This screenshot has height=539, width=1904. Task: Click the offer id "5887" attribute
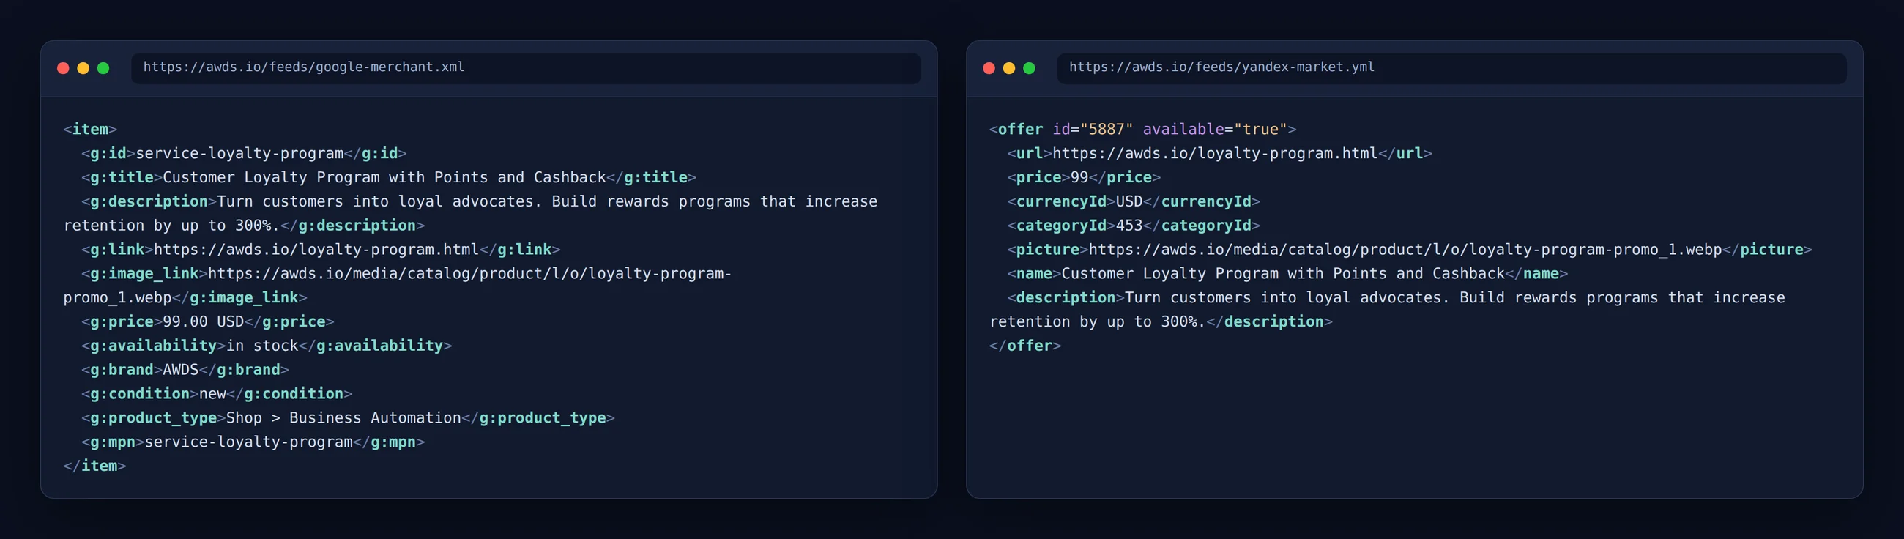[1093, 130]
